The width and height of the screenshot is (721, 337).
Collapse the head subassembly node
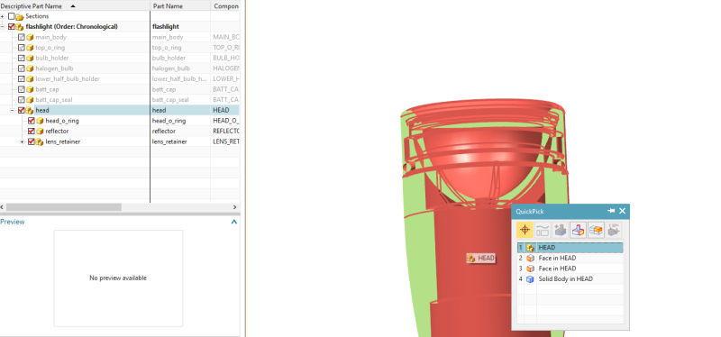13,110
